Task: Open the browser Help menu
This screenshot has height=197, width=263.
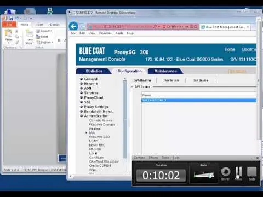Action: [130, 33]
